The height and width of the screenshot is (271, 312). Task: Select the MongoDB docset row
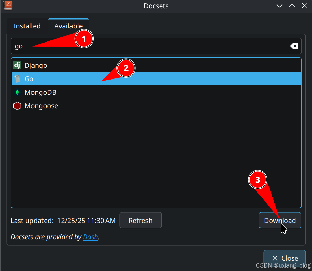point(156,92)
